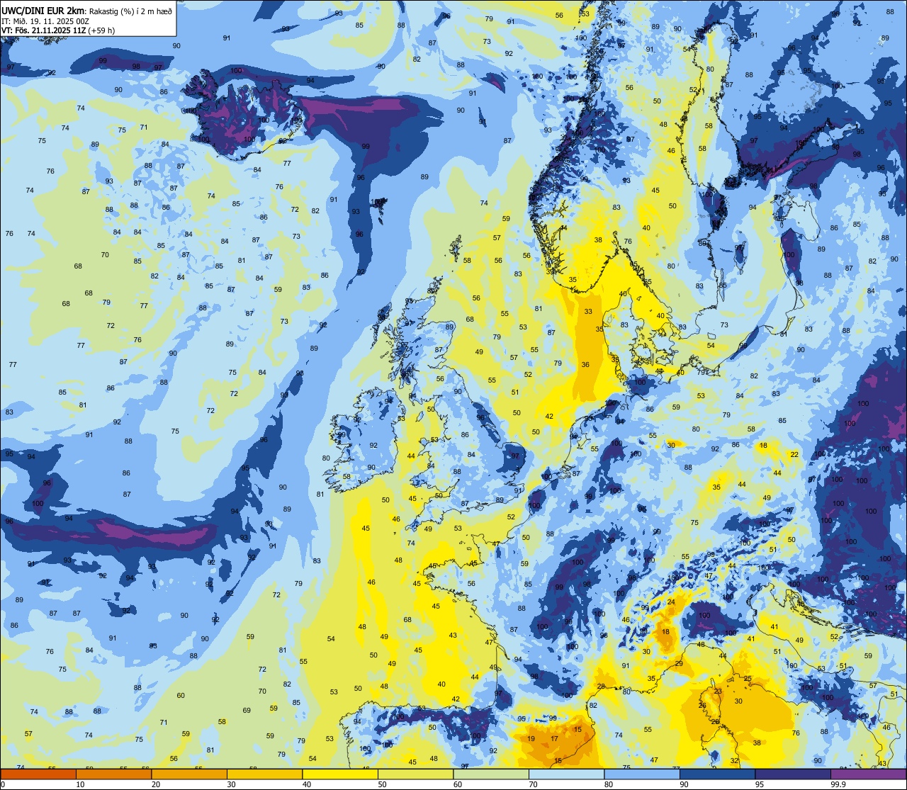The height and width of the screenshot is (790, 907).
Task: Click the "Rakastig (%) í 2 m hæð" label
Action: pos(130,11)
